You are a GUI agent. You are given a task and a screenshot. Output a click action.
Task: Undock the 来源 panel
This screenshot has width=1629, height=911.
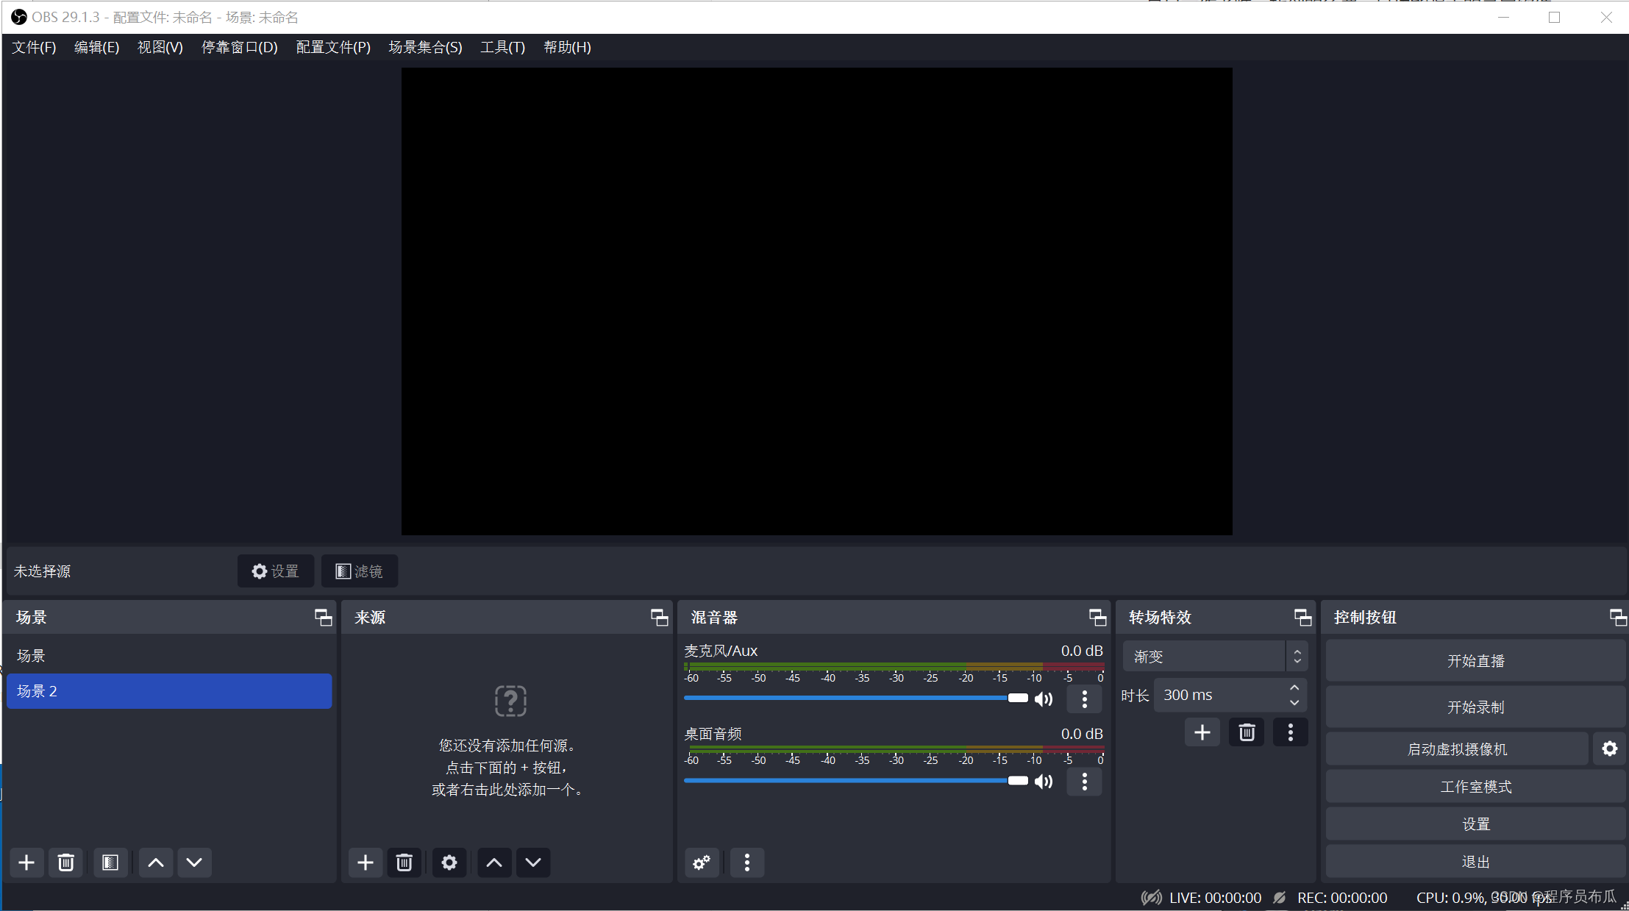click(x=660, y=618)
